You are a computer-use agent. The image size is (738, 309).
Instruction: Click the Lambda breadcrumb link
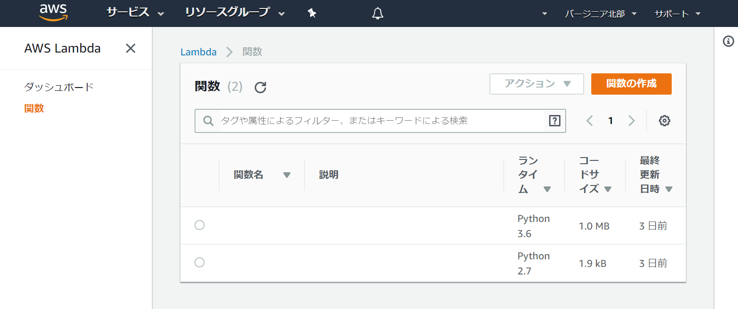[198, 52]
